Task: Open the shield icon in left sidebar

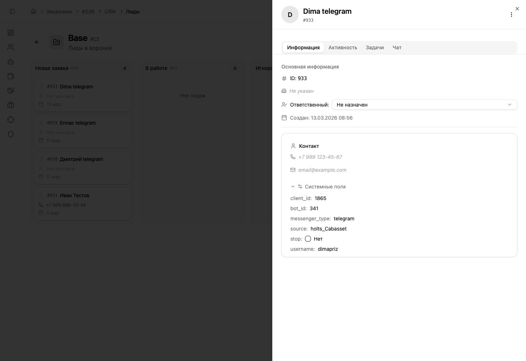Action: [11, 134]
